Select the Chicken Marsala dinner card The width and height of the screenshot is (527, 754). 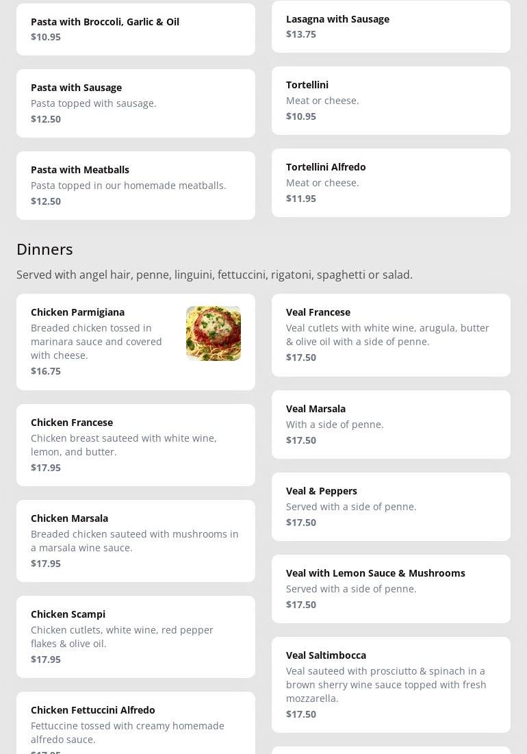(136, 540)
